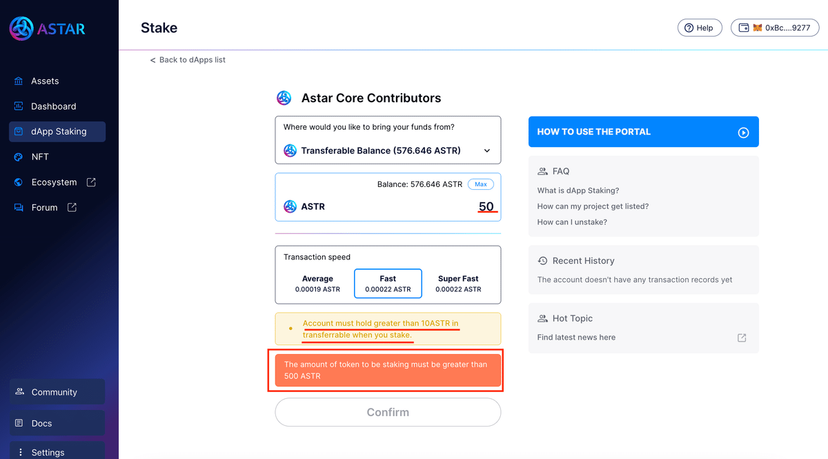Viewport: 828px width, 459px height.
Task: Click the orange 500 ASTR error message
Action: coord(388,370)
